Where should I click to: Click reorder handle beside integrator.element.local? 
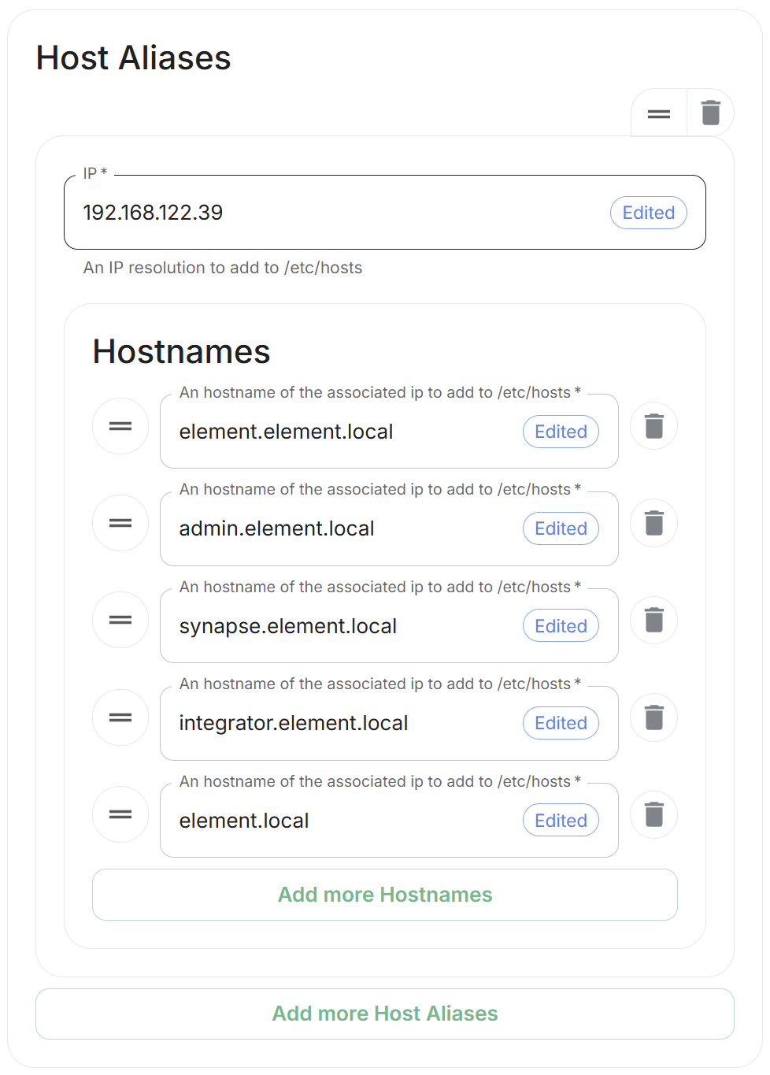(x=120, y=717)
